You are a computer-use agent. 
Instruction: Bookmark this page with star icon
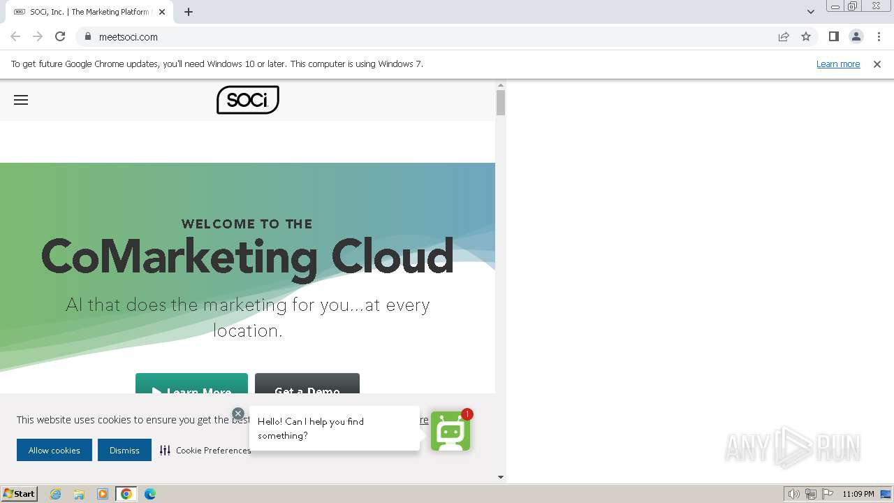click(x=806, y=36)
